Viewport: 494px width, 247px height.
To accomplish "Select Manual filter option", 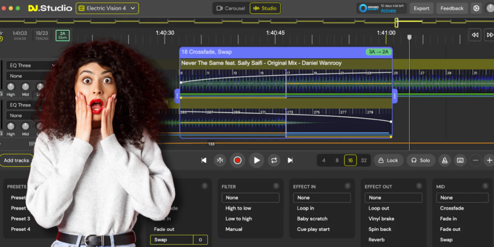I will (x=234, y=229).
